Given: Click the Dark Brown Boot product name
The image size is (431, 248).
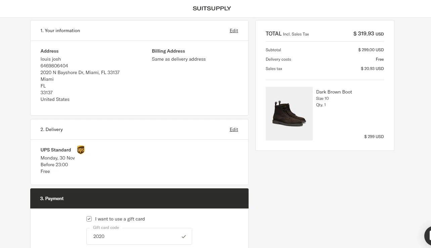Looking at the screenshot, I should (334, 92).
